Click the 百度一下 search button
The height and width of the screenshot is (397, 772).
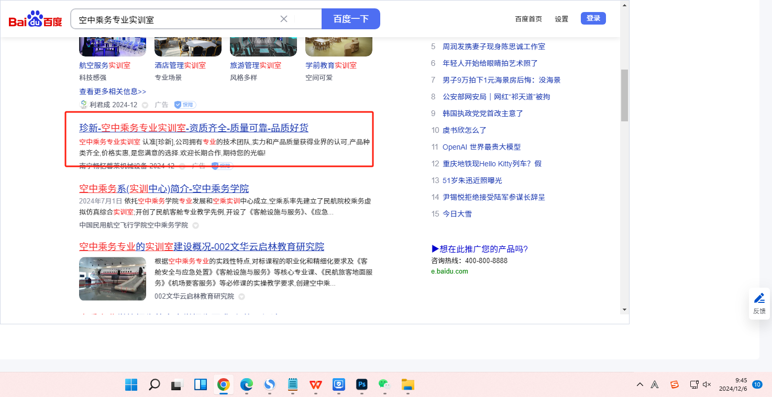[x=350, y=19]
